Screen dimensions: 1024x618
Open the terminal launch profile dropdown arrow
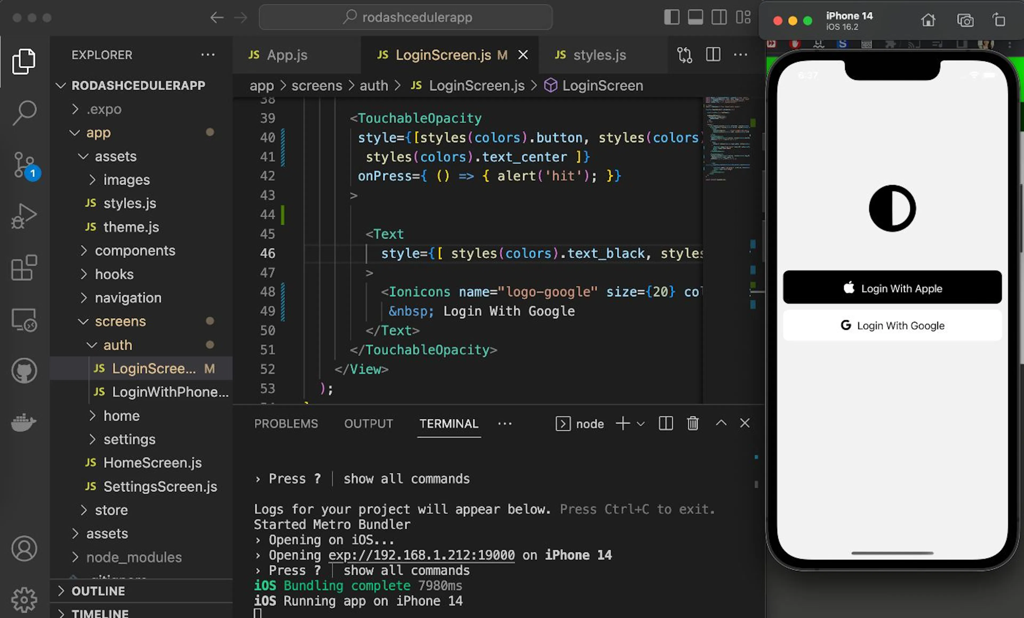tap(641, 424)
